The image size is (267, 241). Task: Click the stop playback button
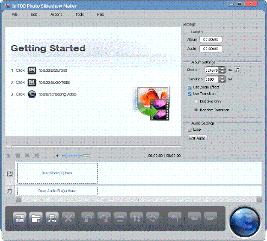(18, 155)
